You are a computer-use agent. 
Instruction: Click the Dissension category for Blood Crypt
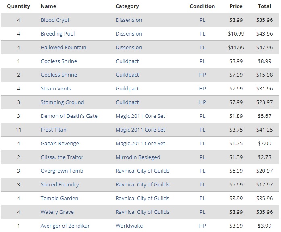[129, 20]
